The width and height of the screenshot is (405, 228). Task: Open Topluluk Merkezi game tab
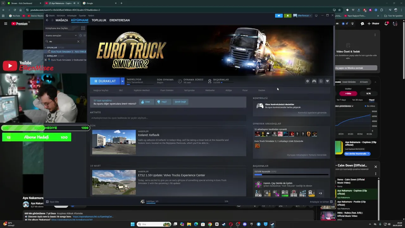pyautogui.click(x=141, y=90)
